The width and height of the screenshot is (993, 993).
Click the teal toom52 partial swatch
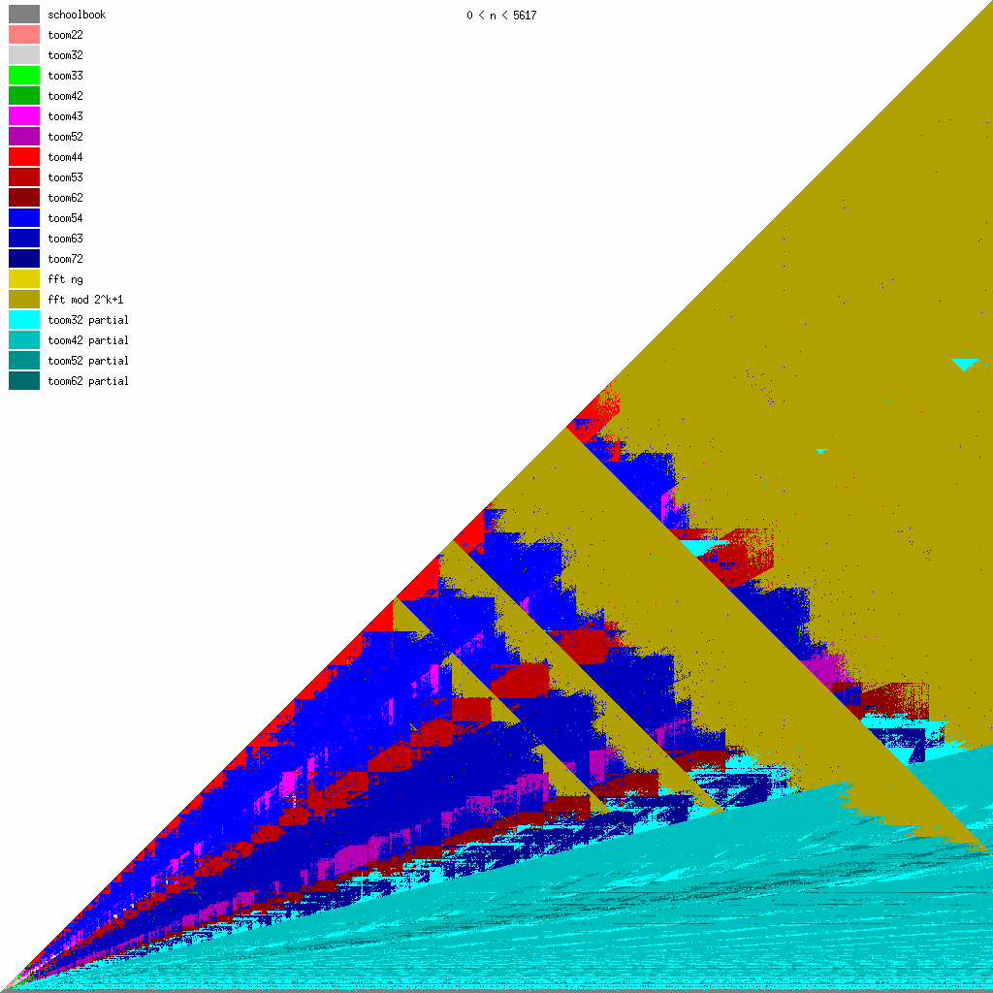click(x=24, y=360)
